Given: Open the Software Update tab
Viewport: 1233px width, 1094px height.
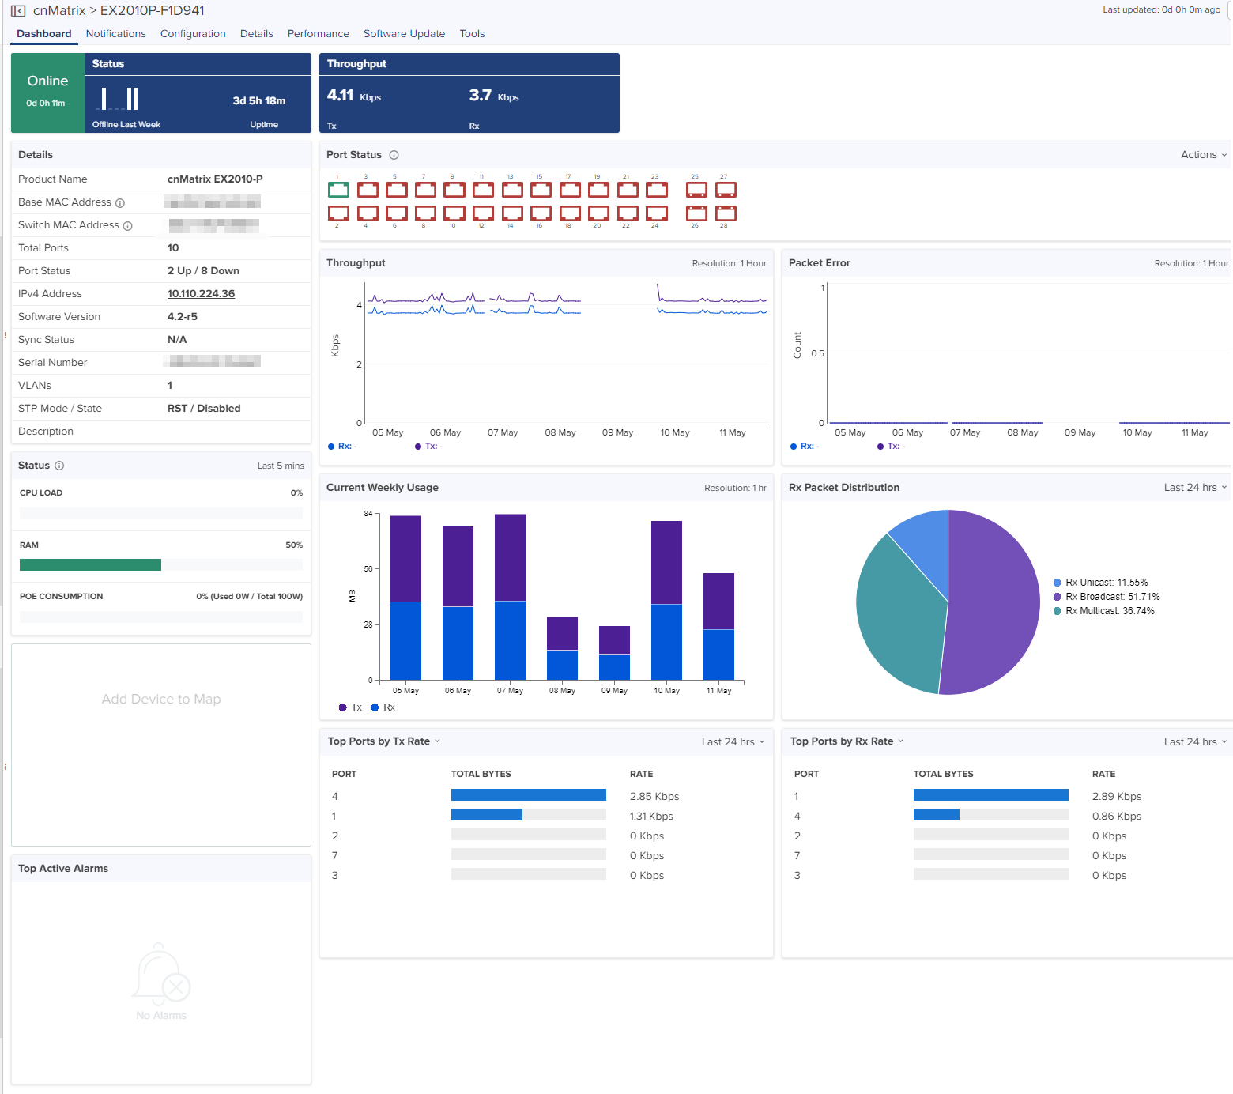Looking at the screenshot, I should coord(404,33).
